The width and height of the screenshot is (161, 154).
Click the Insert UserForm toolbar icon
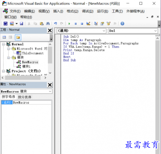(x=12, y=24)
